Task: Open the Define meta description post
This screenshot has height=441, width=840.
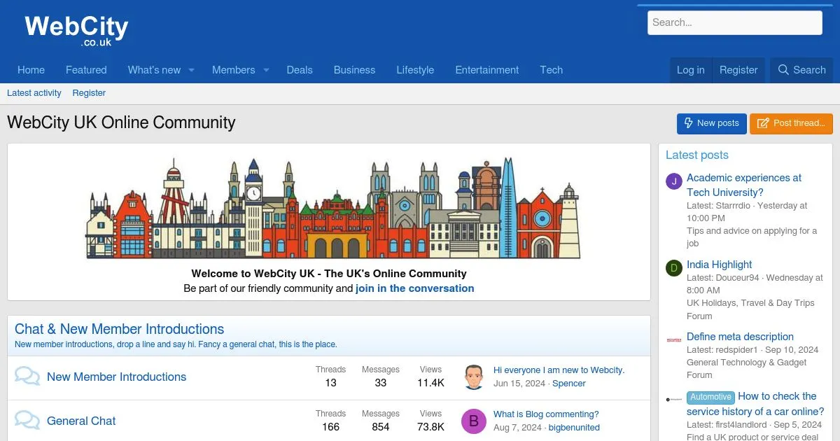Action: pyautogui.click(x=740, y=337)
